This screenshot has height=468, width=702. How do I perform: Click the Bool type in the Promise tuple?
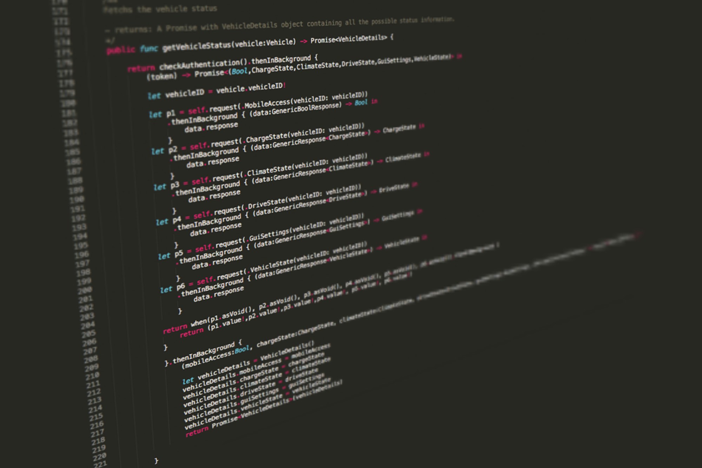point(239,71)
